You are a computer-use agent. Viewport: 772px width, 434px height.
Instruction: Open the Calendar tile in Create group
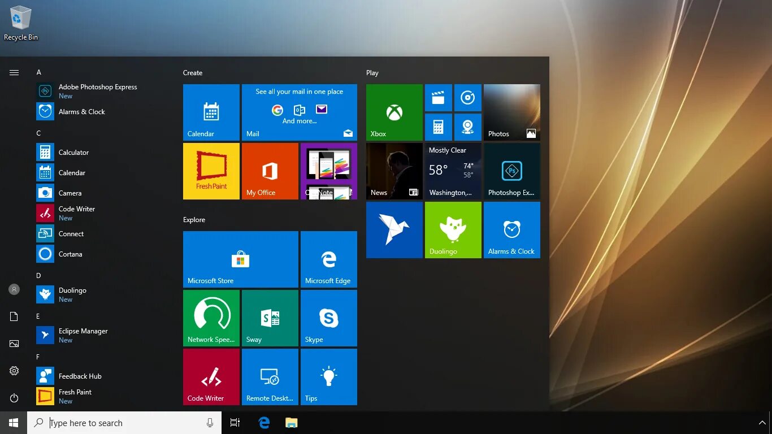coord(211,112)
